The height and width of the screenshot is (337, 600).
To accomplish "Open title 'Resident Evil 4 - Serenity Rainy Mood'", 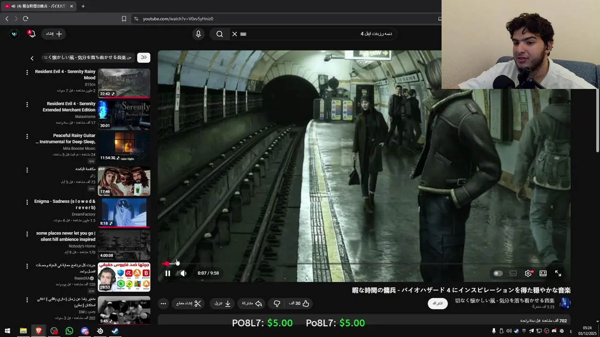I will point(65,74).
